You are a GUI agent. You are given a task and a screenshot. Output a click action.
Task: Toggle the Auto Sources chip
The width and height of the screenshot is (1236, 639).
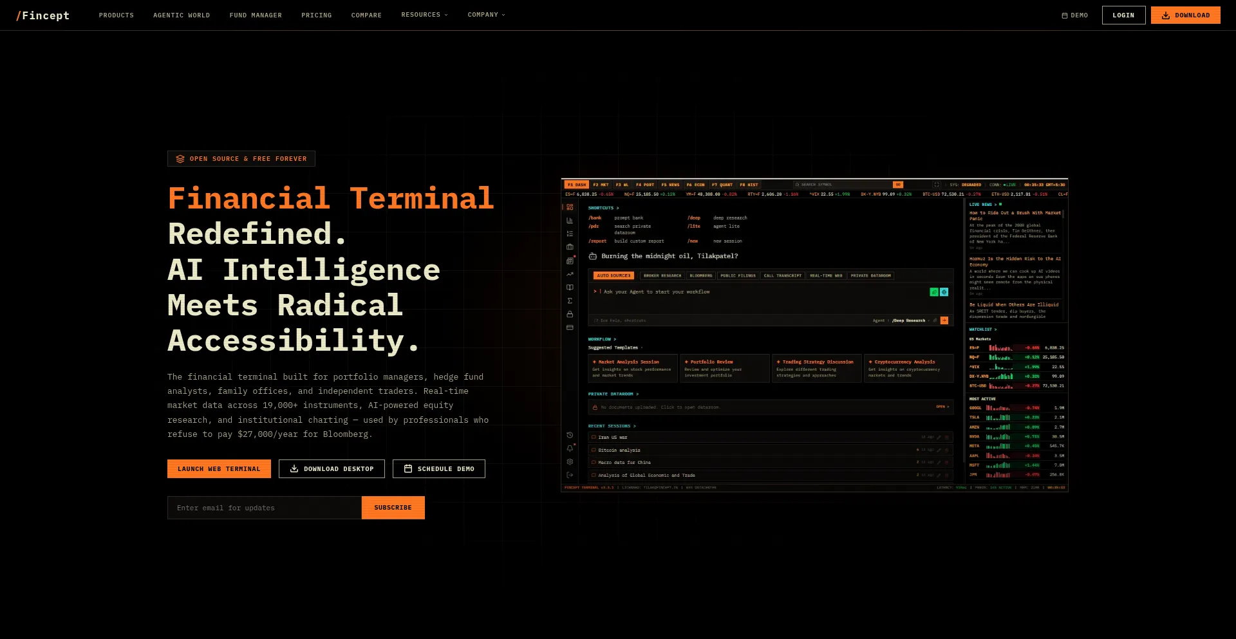click(x=613, y=275)
